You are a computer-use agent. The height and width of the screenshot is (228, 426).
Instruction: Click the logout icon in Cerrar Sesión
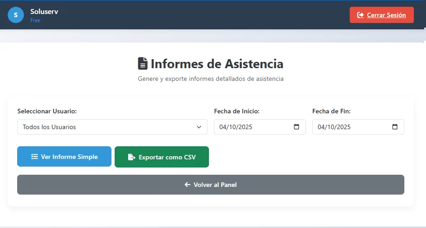361,15
